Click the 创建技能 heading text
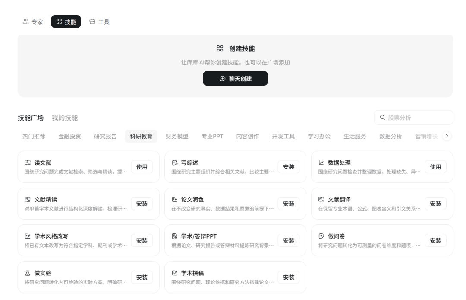Screen dimensions: 466x300 coord(242,49)
